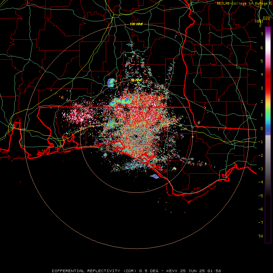The image size is (273, 273).
Task: Click the -2 value on the color scale
Action: (261, 156)
